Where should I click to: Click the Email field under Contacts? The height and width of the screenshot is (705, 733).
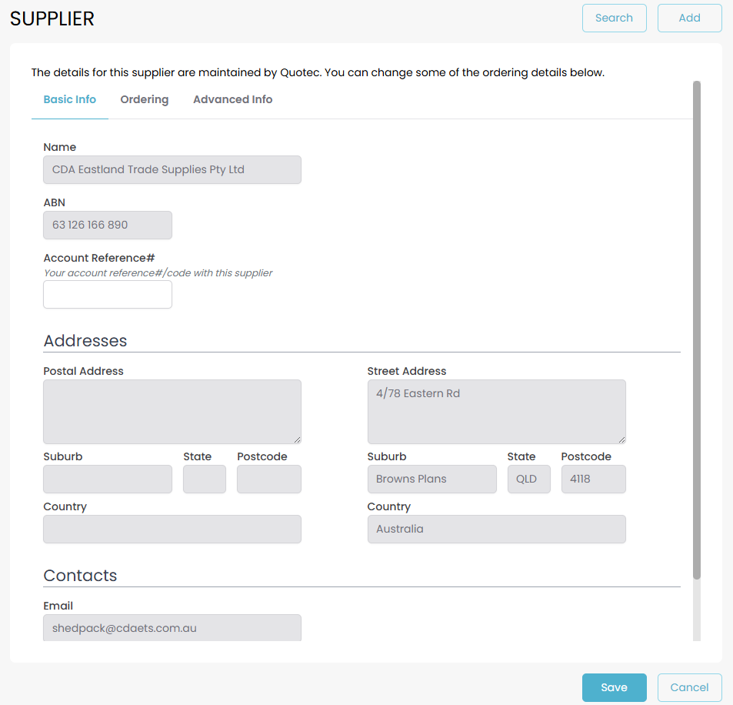coord(172,628)
